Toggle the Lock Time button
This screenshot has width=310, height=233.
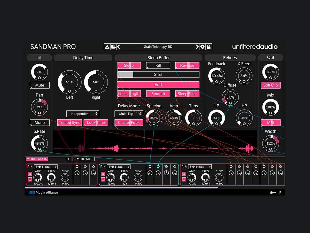point(96,123)
